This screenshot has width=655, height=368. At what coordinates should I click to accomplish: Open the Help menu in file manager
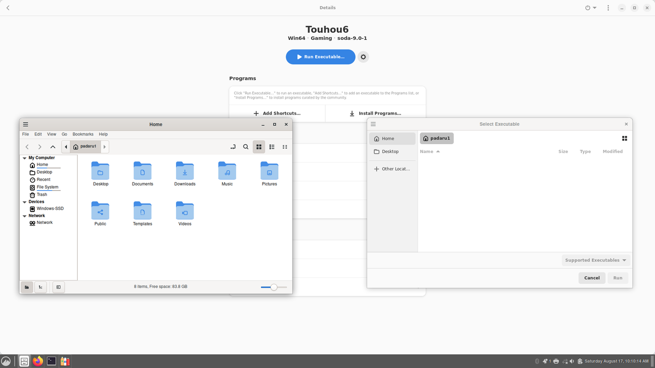(x=103, y=134)
